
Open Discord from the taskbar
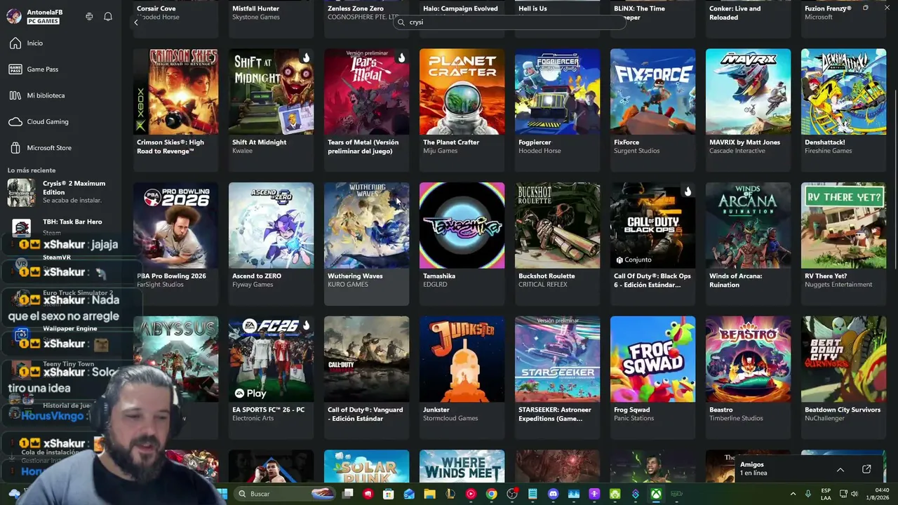point(553,494)
